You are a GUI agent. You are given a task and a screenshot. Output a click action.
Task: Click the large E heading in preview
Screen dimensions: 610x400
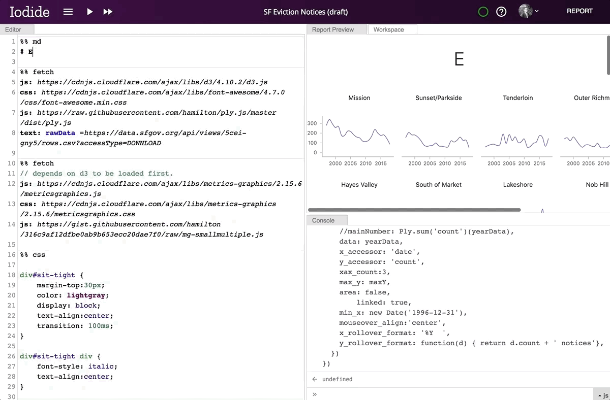[x=459, y=59]
